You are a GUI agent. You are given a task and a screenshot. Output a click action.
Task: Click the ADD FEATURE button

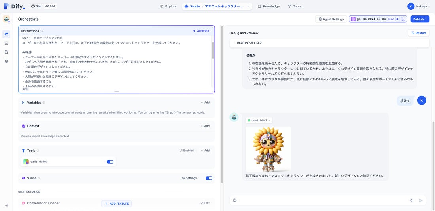(x=117, y=204)
